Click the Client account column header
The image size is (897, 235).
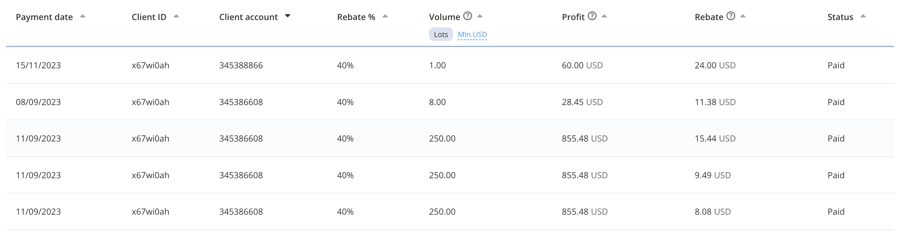pyautogui.click(x=248, y=17)
